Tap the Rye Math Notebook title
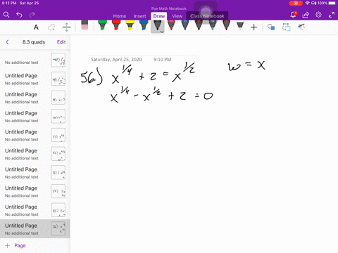 click(169, 8)
